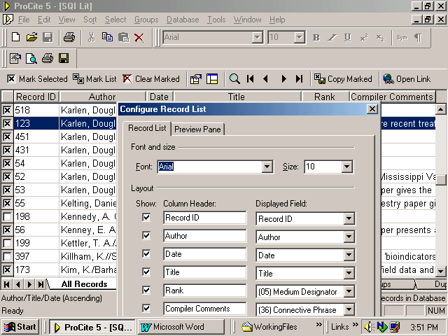The image size is (448, 336).
Task: Click scroll down arrow of record list
Action: [441, 271]
